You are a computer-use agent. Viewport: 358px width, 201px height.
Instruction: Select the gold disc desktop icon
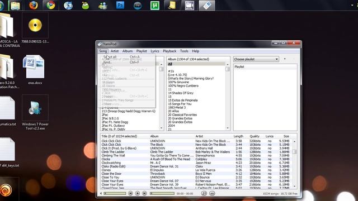point(35,28)
